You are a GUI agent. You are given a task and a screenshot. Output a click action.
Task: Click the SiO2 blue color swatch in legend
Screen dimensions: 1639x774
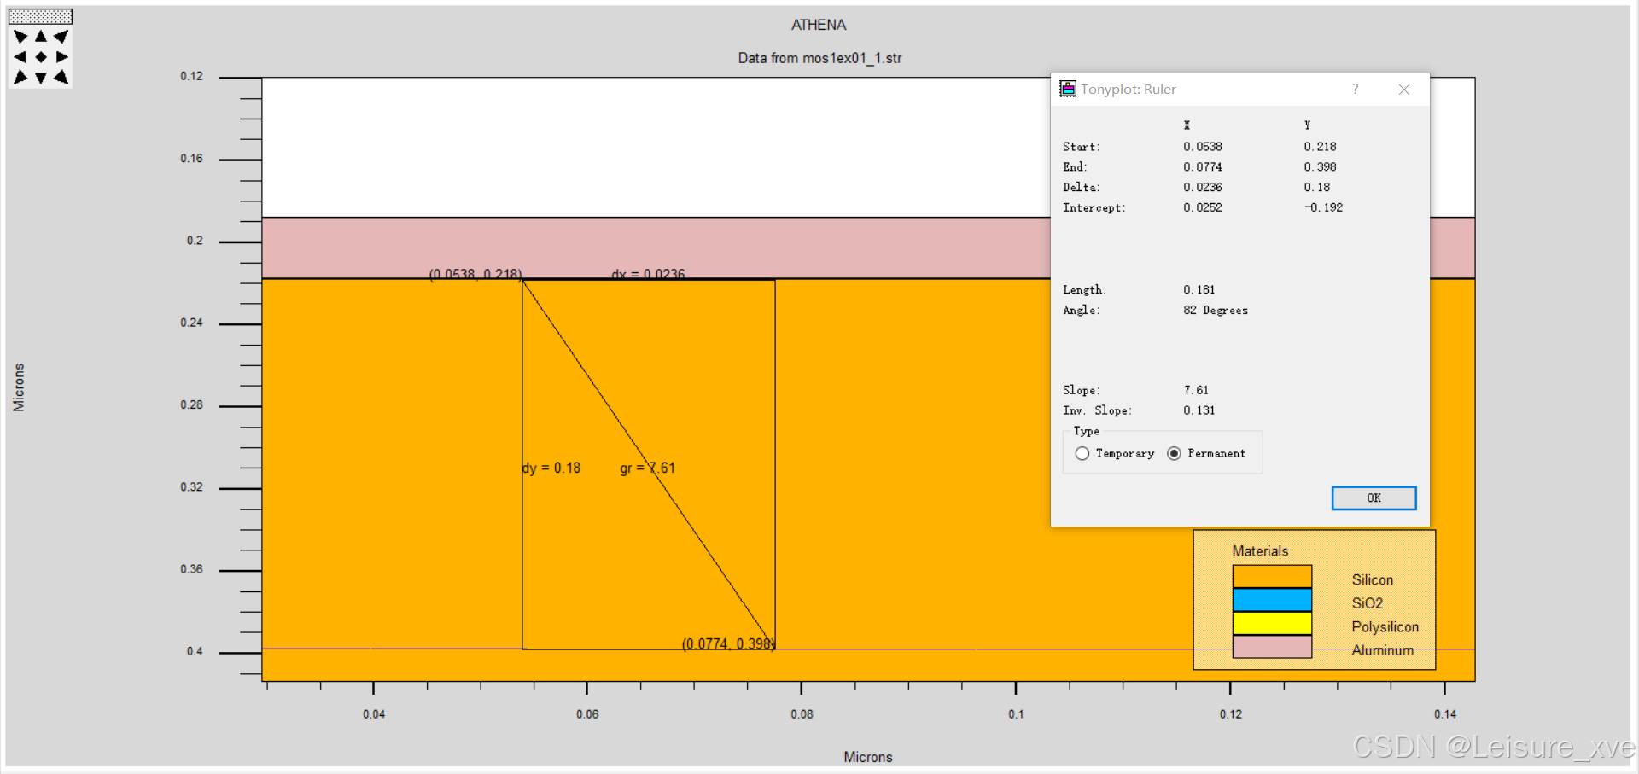pyautogui.click(x=1272, y=600)
